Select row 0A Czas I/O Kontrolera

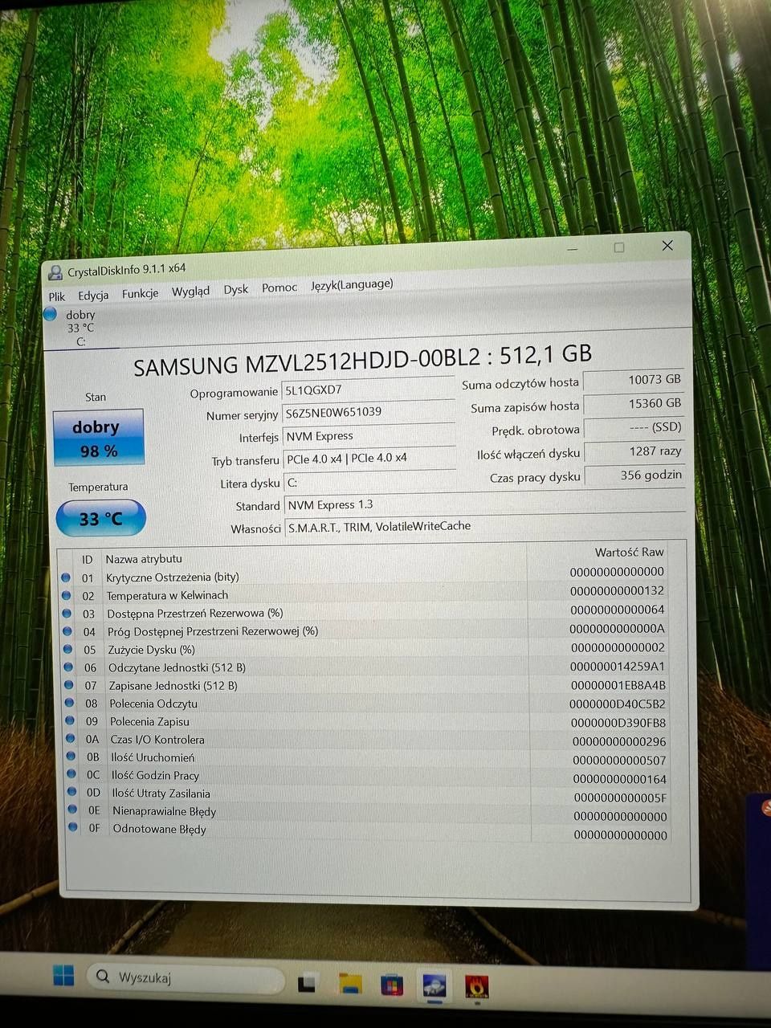pyautogui.click(x=367, y=740)
